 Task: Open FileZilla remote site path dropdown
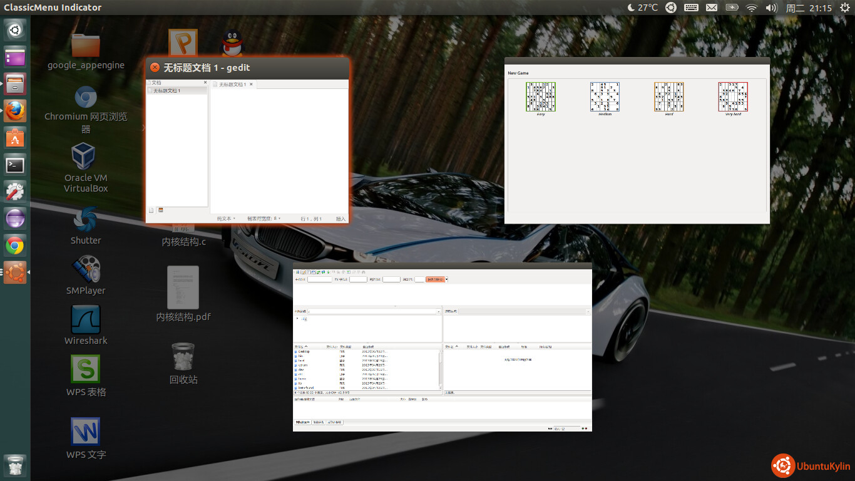(588, 311)
